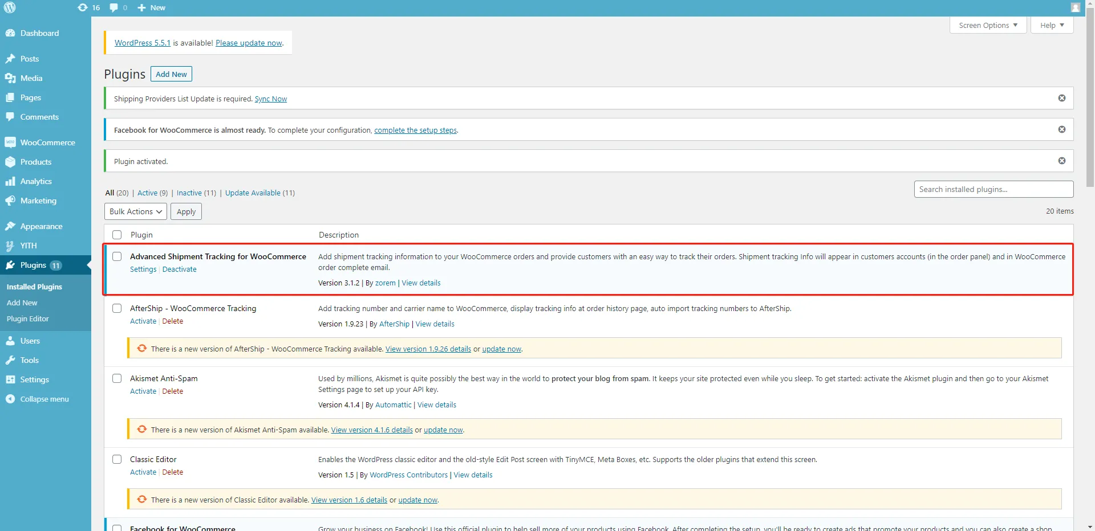Open the Bulk Actions dropdown

[136, 211]
